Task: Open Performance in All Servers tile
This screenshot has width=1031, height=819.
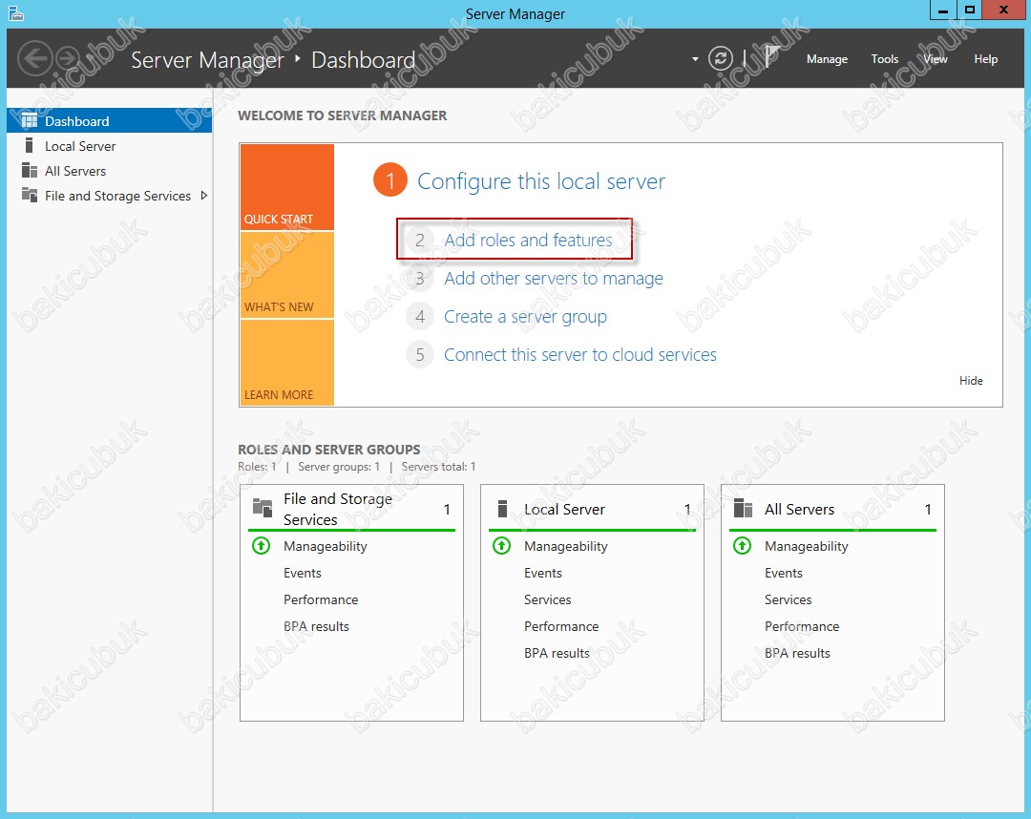Action: 802,626
